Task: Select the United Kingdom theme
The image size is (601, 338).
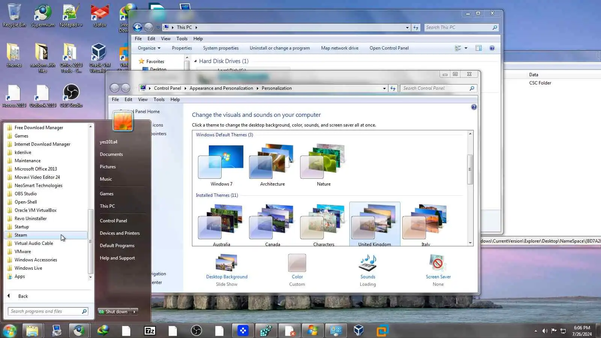Action: pos(374,225)
